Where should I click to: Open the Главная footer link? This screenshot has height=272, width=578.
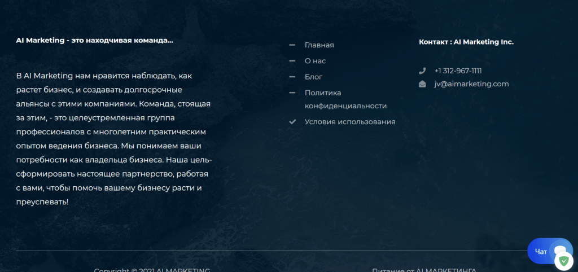(319, 45)
